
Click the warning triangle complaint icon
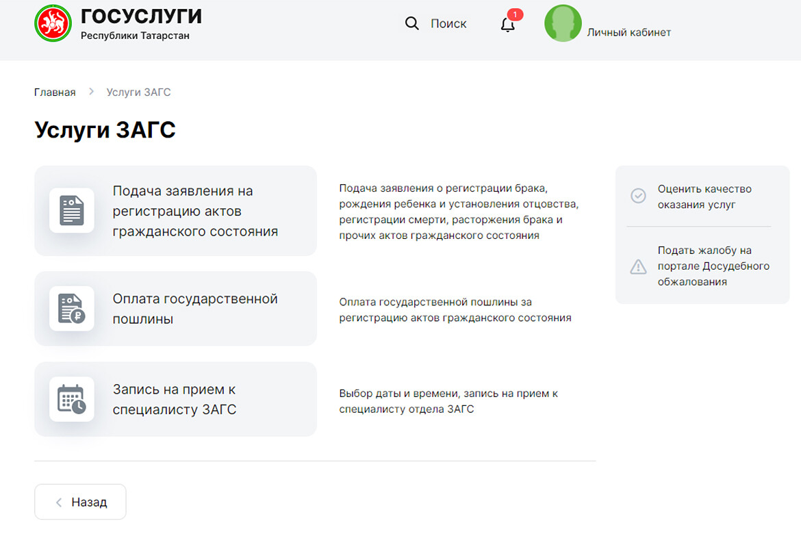638,266
